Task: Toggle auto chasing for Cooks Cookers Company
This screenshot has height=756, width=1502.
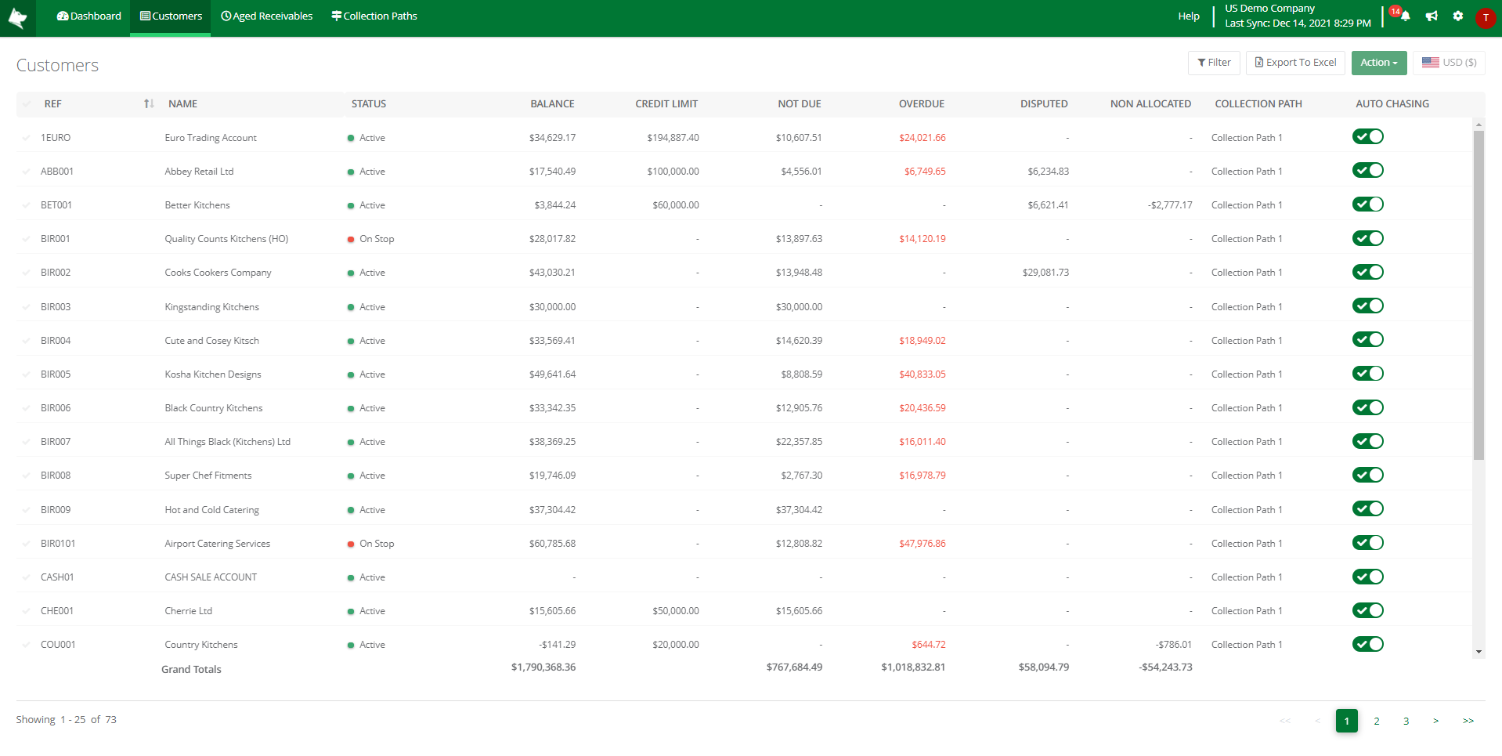Action: click(1367, 273)
